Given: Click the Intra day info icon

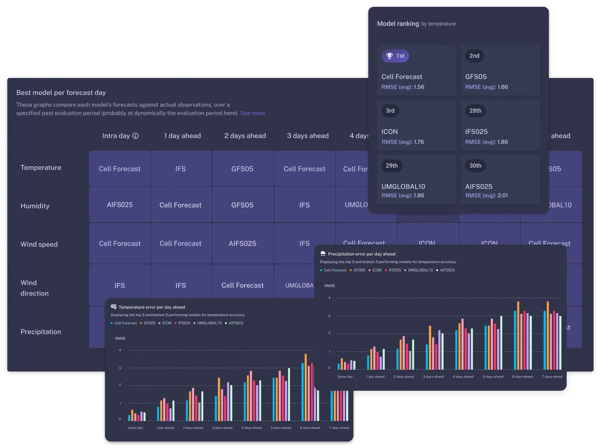Looking at the screenshot, I should (x=136, y=136).
